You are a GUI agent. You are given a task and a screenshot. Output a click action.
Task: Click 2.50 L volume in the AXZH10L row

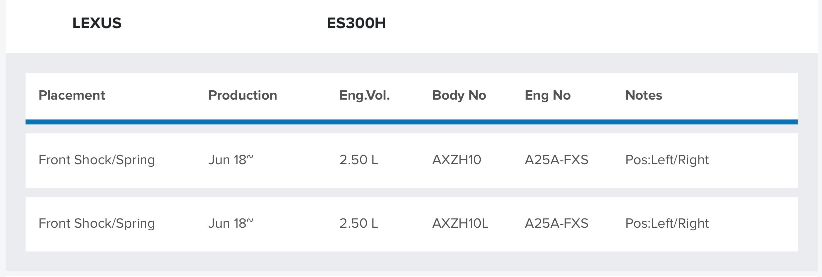pos(359,223)
